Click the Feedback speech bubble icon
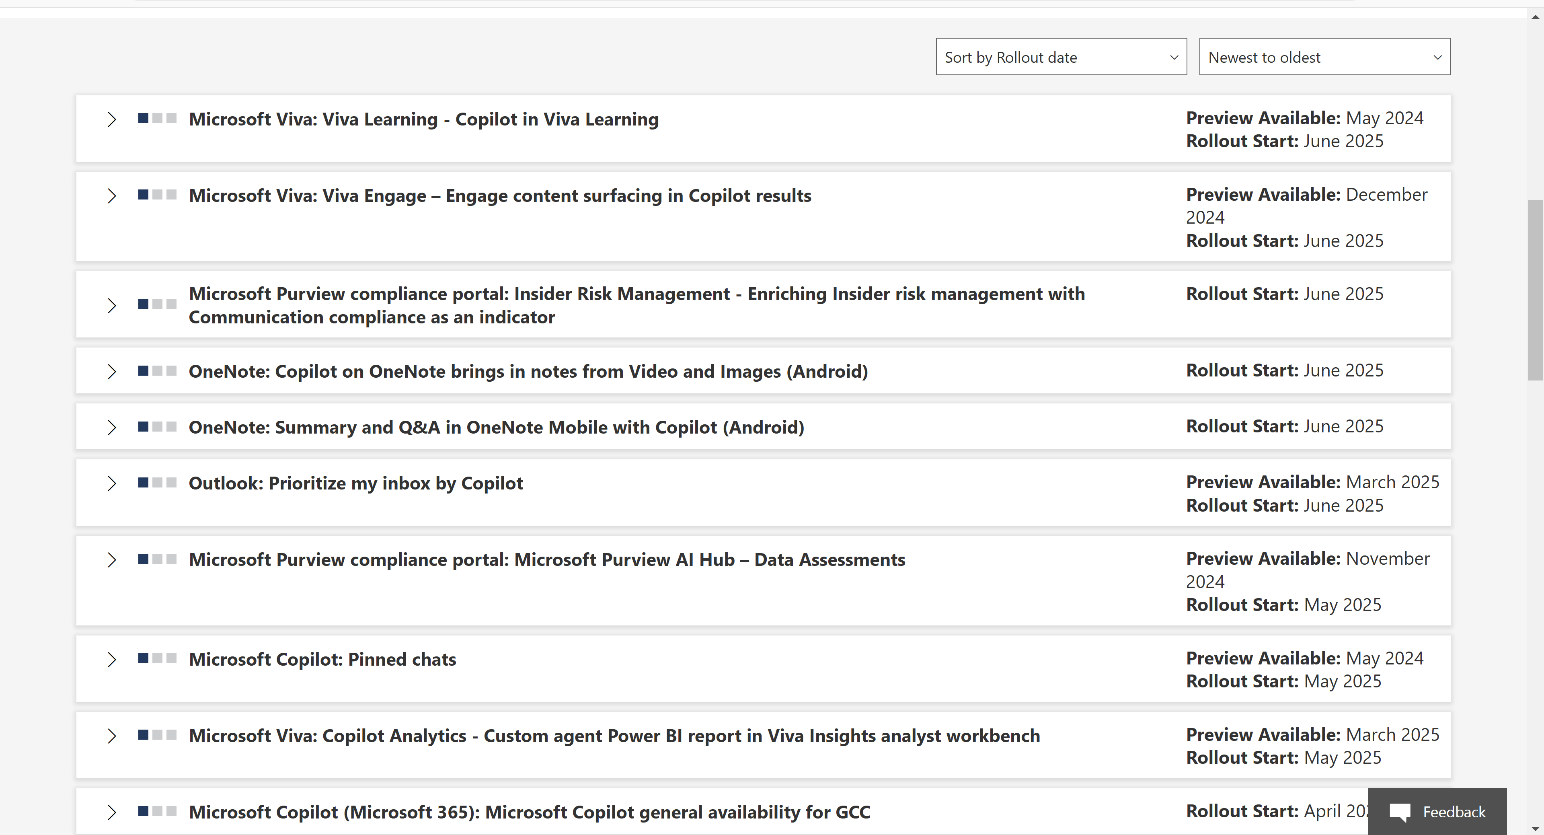1544x835 pixels. (1400, 812)
